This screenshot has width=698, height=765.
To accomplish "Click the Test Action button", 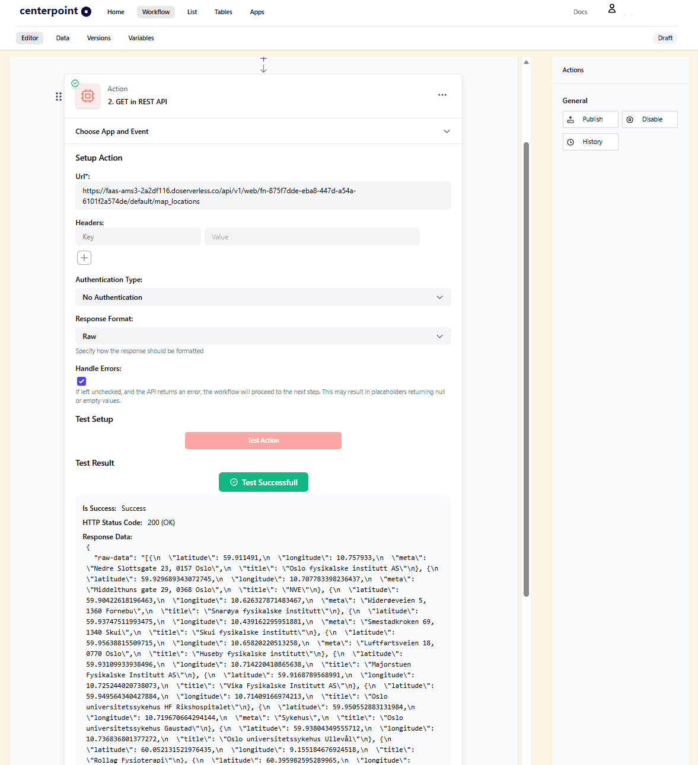I will click(x=263, y=440).
